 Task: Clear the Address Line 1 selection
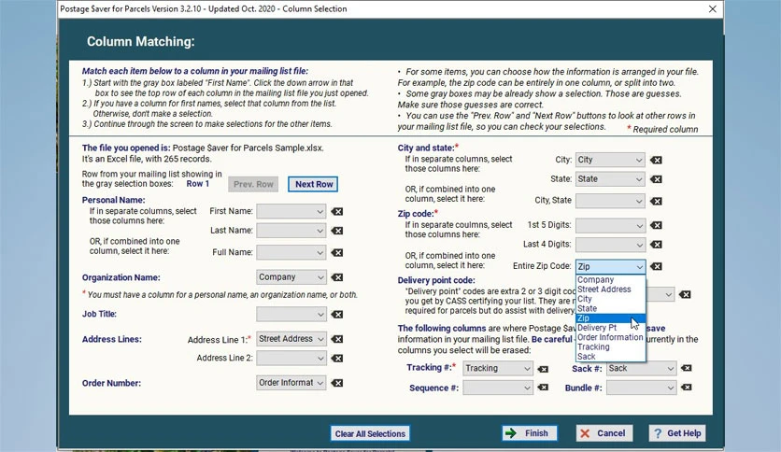click(337, 339)
